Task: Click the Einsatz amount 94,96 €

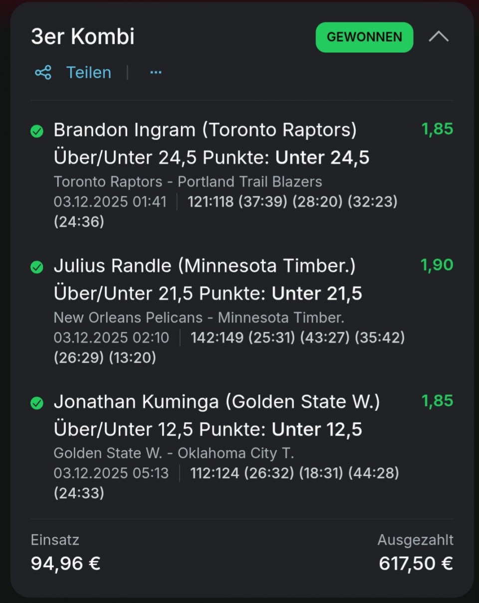Action: [65, 563]
